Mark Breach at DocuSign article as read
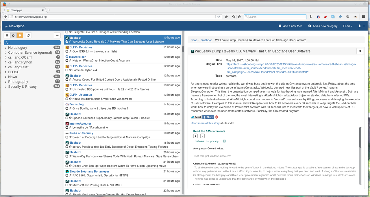Image resolution: width=370 pixels, height=197 pixels. 67,137
